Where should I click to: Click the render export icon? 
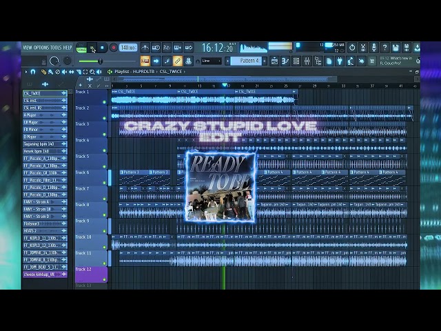click(407, 48)
